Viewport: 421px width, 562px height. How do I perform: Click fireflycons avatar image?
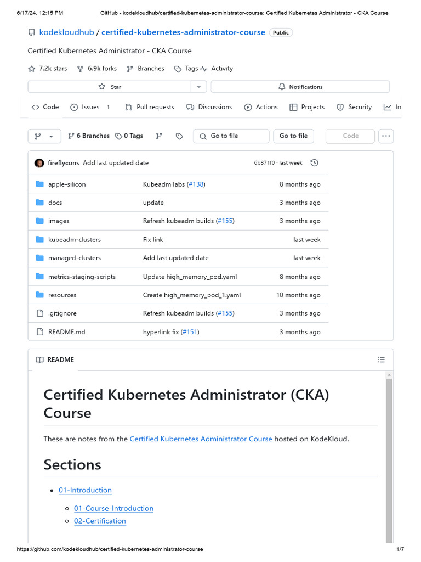(x=39, y=163)
